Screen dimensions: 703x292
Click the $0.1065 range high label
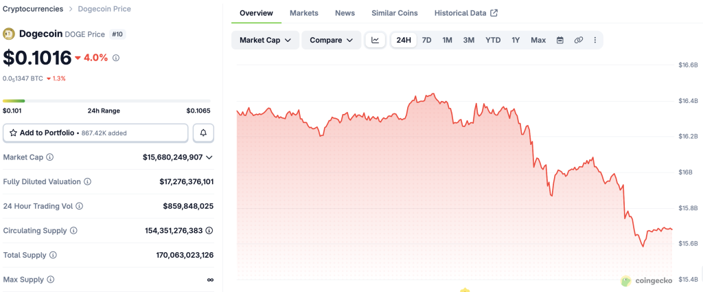(x=198, y=111)
